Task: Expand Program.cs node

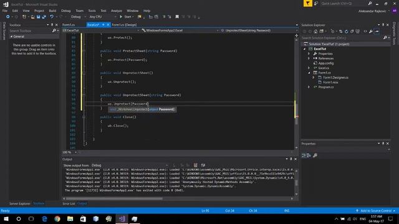Action: [x=309, y=87]
